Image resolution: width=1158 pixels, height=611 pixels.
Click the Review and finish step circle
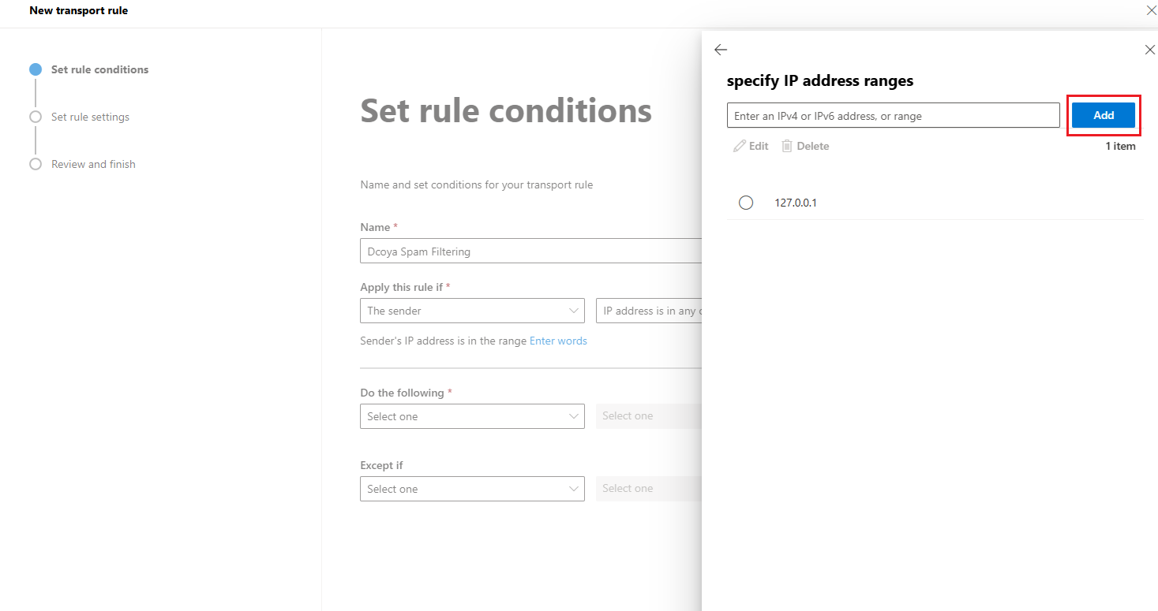[36, 164]
